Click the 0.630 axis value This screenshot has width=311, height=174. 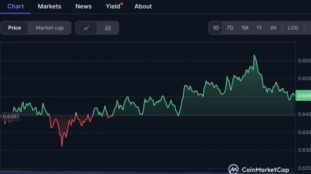coord(304,150)
